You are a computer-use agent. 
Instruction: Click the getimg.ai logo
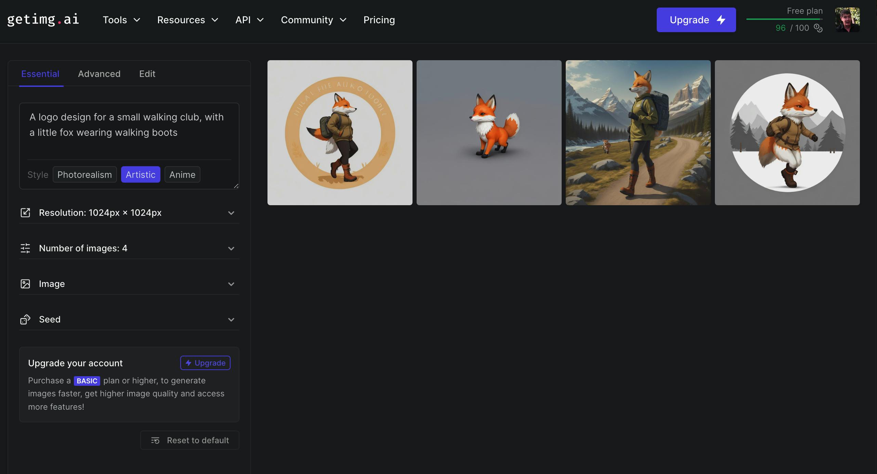43,20
